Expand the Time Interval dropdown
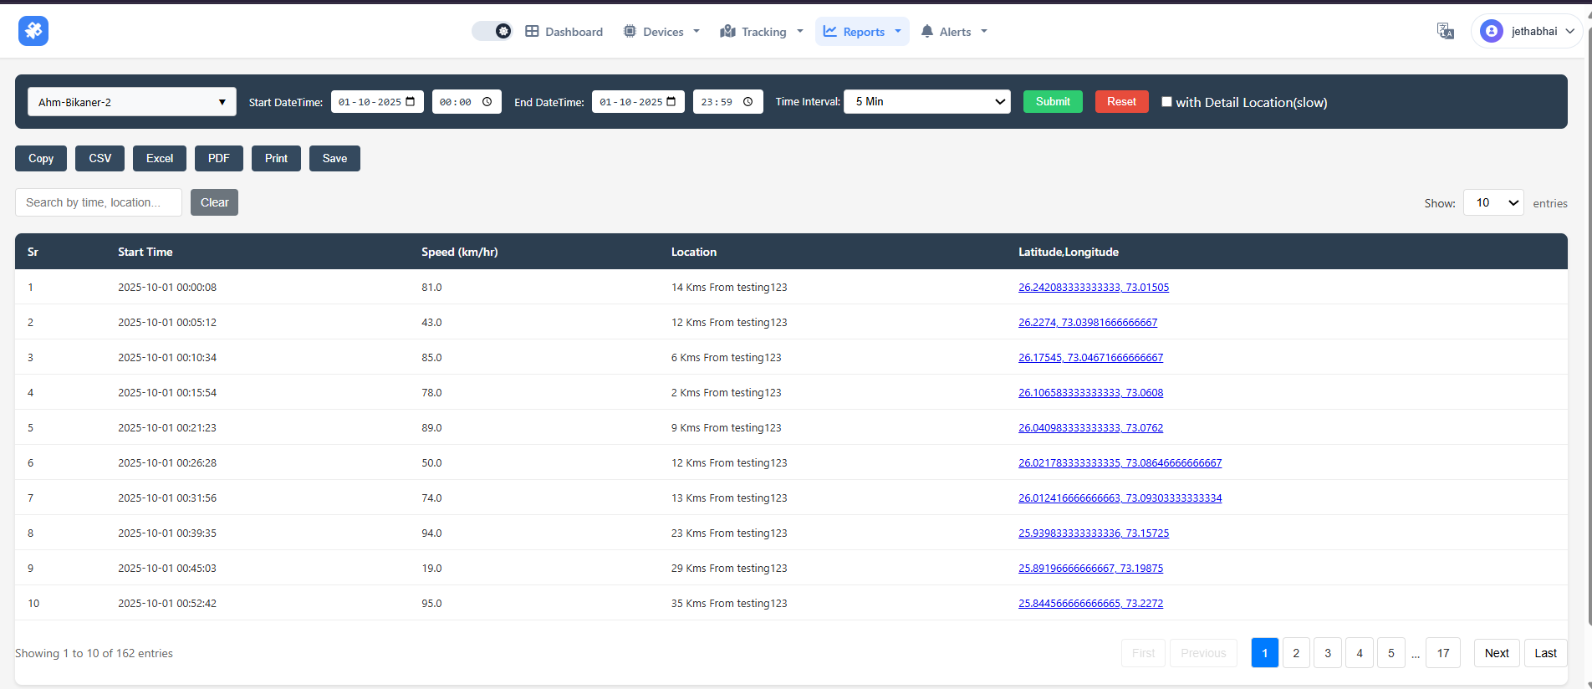Screen dimensions: 1592x689 (x=926, y=102)
